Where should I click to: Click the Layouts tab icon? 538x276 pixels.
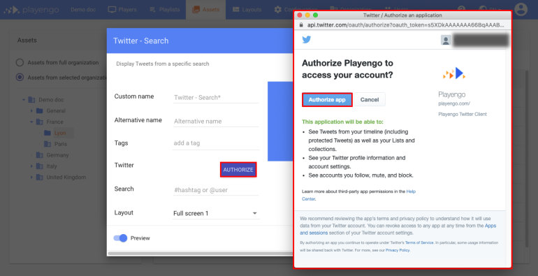click(x=235, y=10)
